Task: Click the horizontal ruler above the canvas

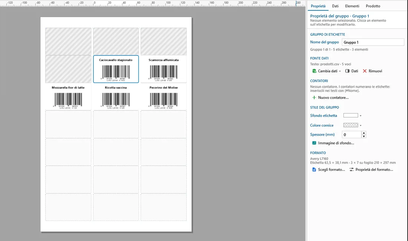Action: click(152, 3)
